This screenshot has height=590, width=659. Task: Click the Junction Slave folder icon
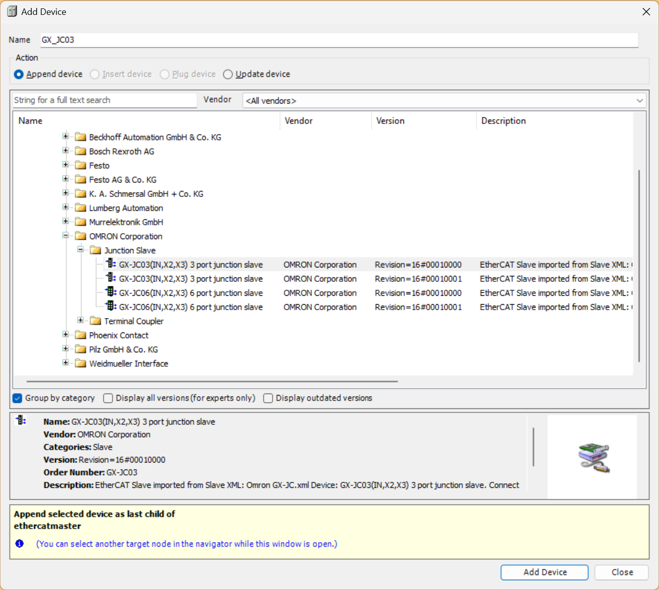[95, 250]
